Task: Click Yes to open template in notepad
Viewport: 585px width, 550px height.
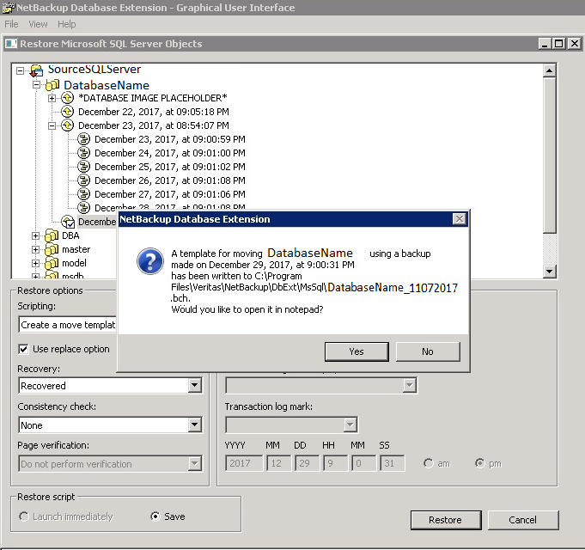Action: (x=356, y=351)
